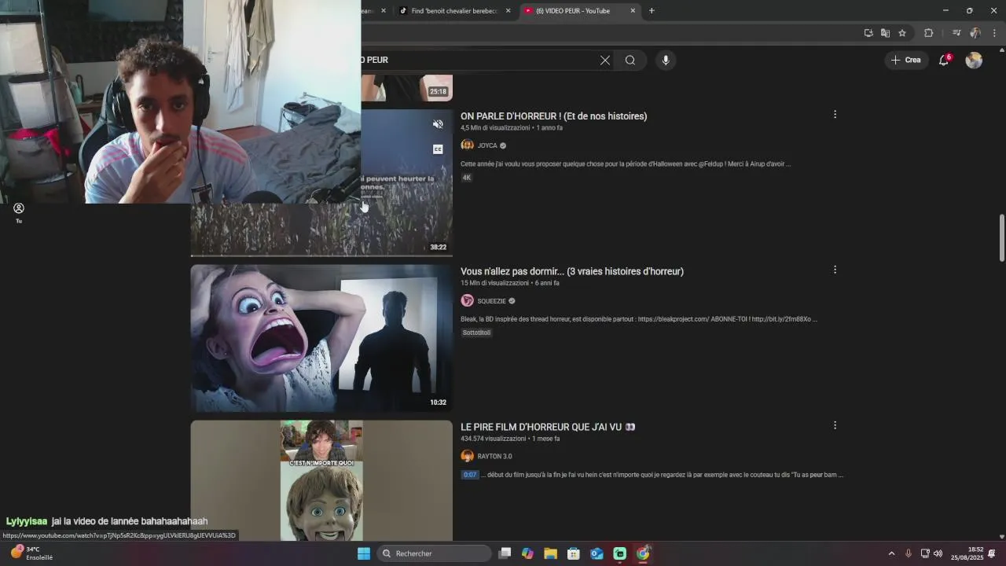Close the VIDEO PEUR YouTube tab
The image size is (1006, 566).
[x=633, y=11]
